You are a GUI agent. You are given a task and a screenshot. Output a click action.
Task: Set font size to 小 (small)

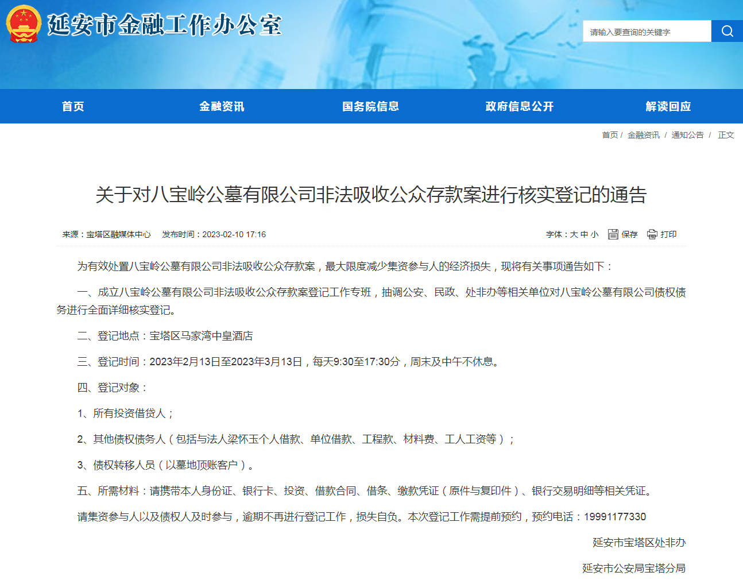pyautogui.click(x=594, y=234)
